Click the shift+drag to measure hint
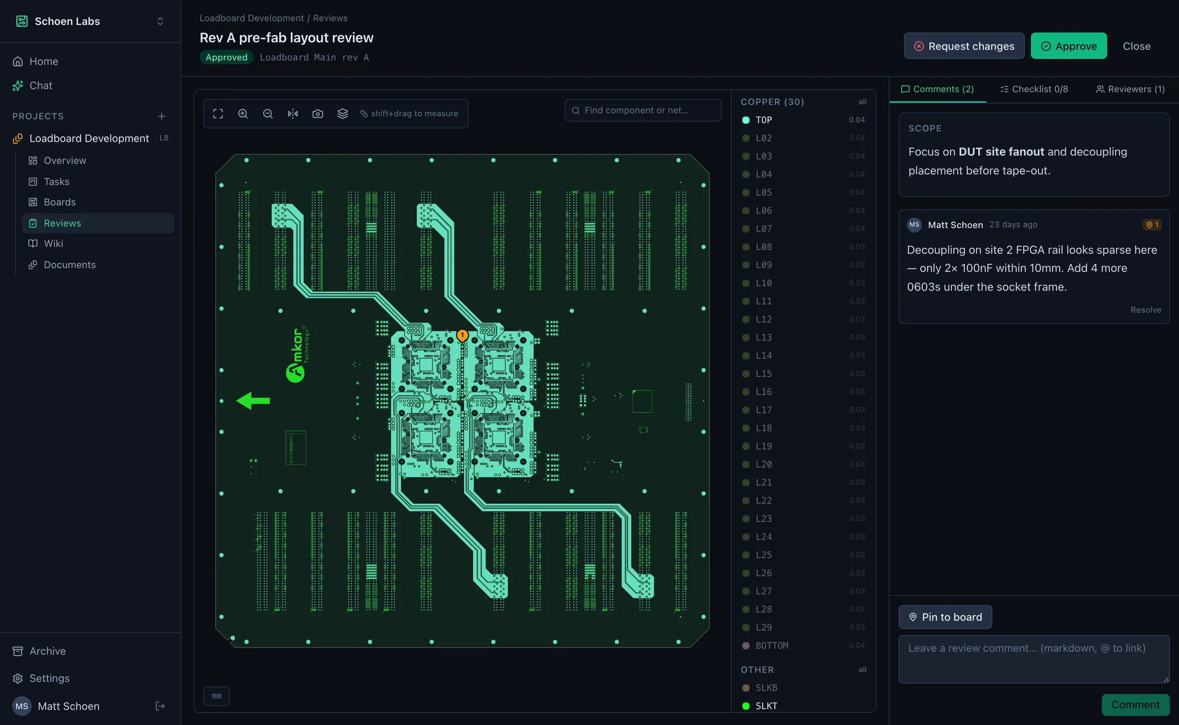The height and width of the screenshot is (725, 1179). 409,114
